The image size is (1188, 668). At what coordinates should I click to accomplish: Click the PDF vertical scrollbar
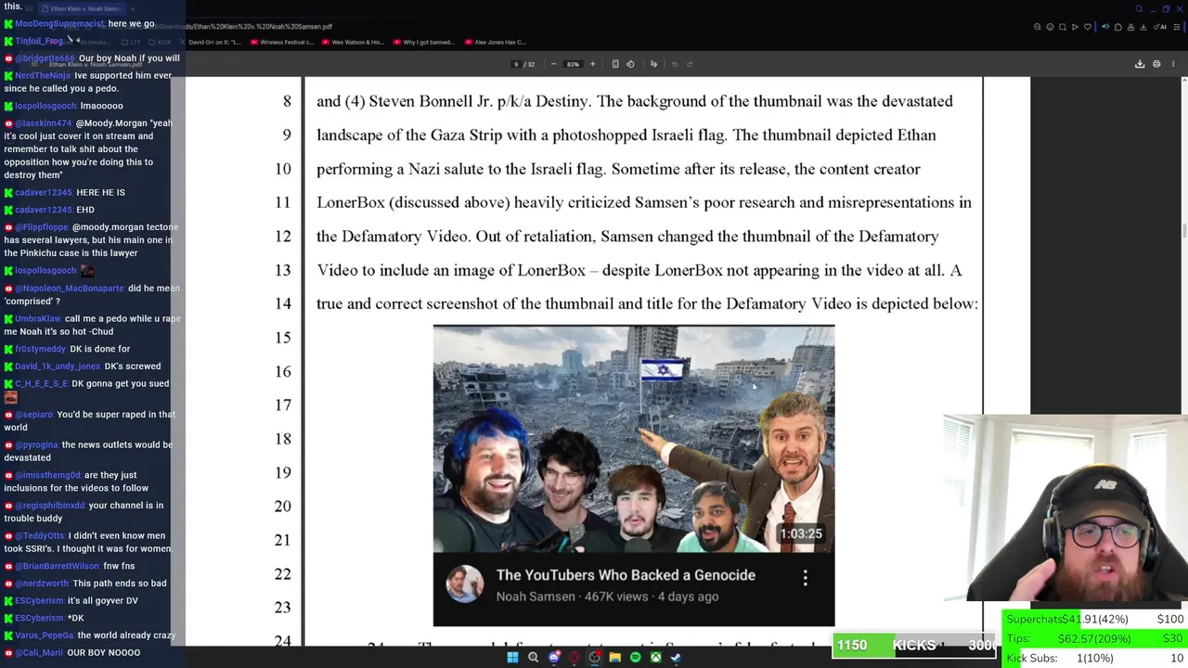1182,232
